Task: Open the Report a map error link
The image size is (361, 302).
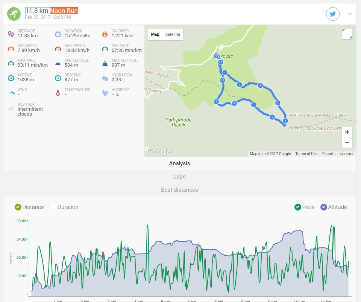Action: click(x=338, y=154)
